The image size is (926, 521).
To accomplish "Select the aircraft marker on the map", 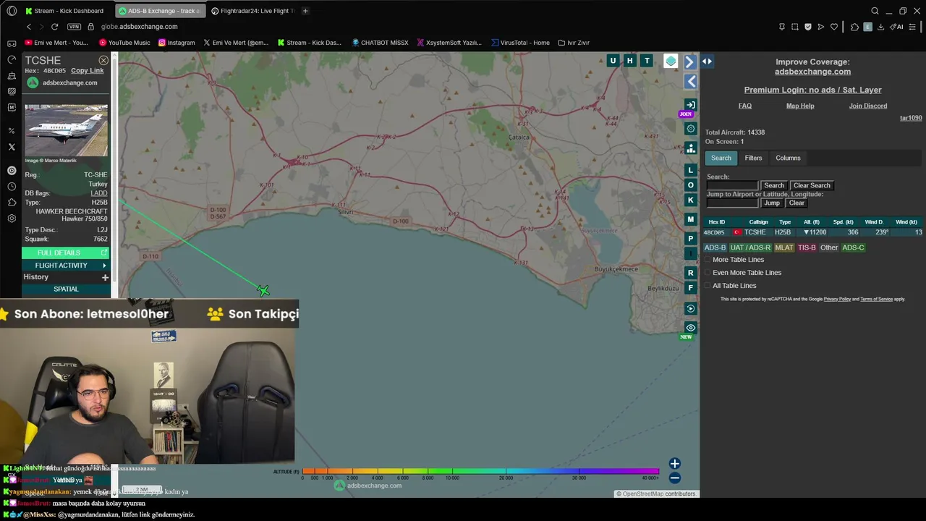I will [263, 290].
